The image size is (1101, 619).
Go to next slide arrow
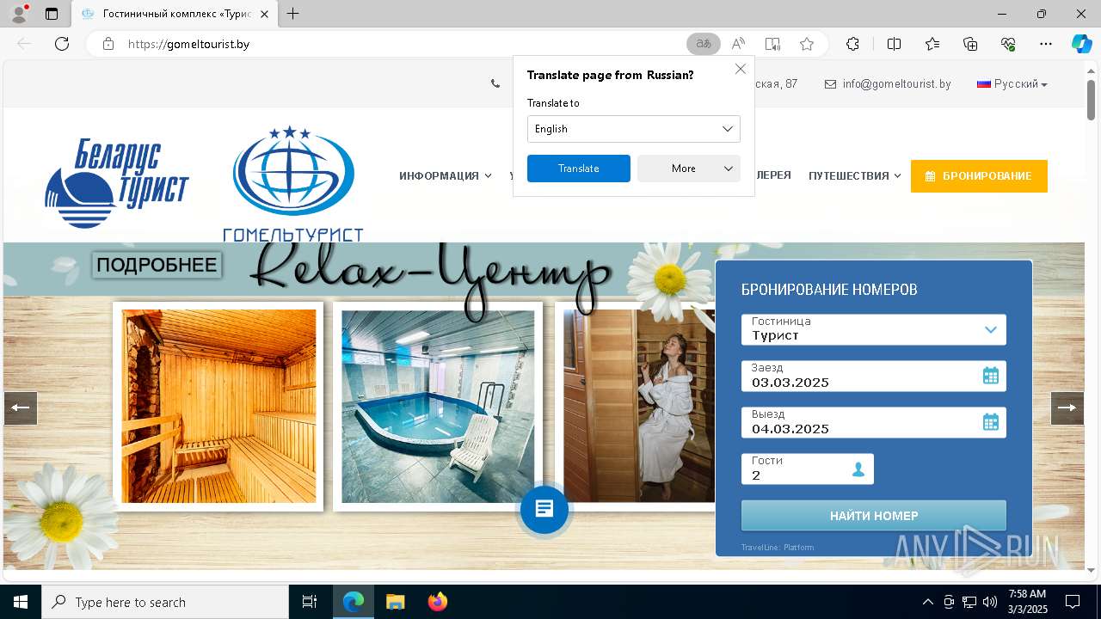(x=1067, y=408)
